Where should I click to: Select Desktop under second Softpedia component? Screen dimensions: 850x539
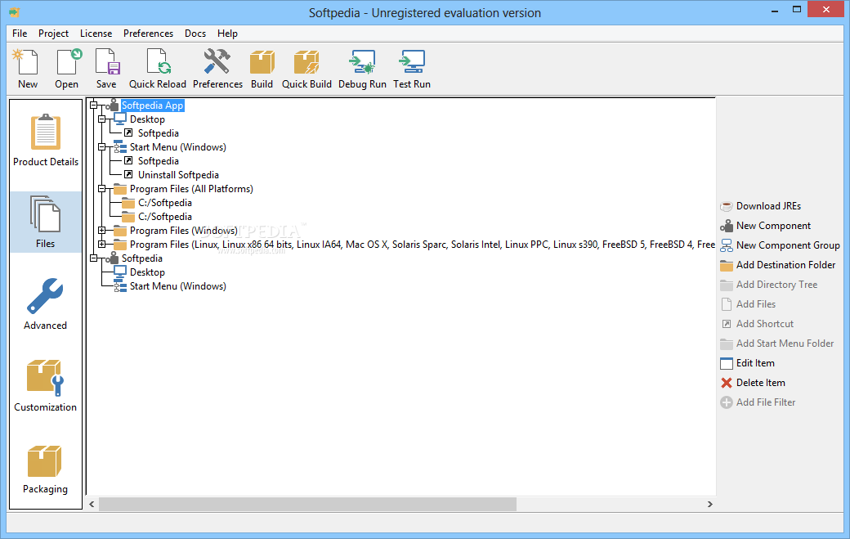(147, 272)
